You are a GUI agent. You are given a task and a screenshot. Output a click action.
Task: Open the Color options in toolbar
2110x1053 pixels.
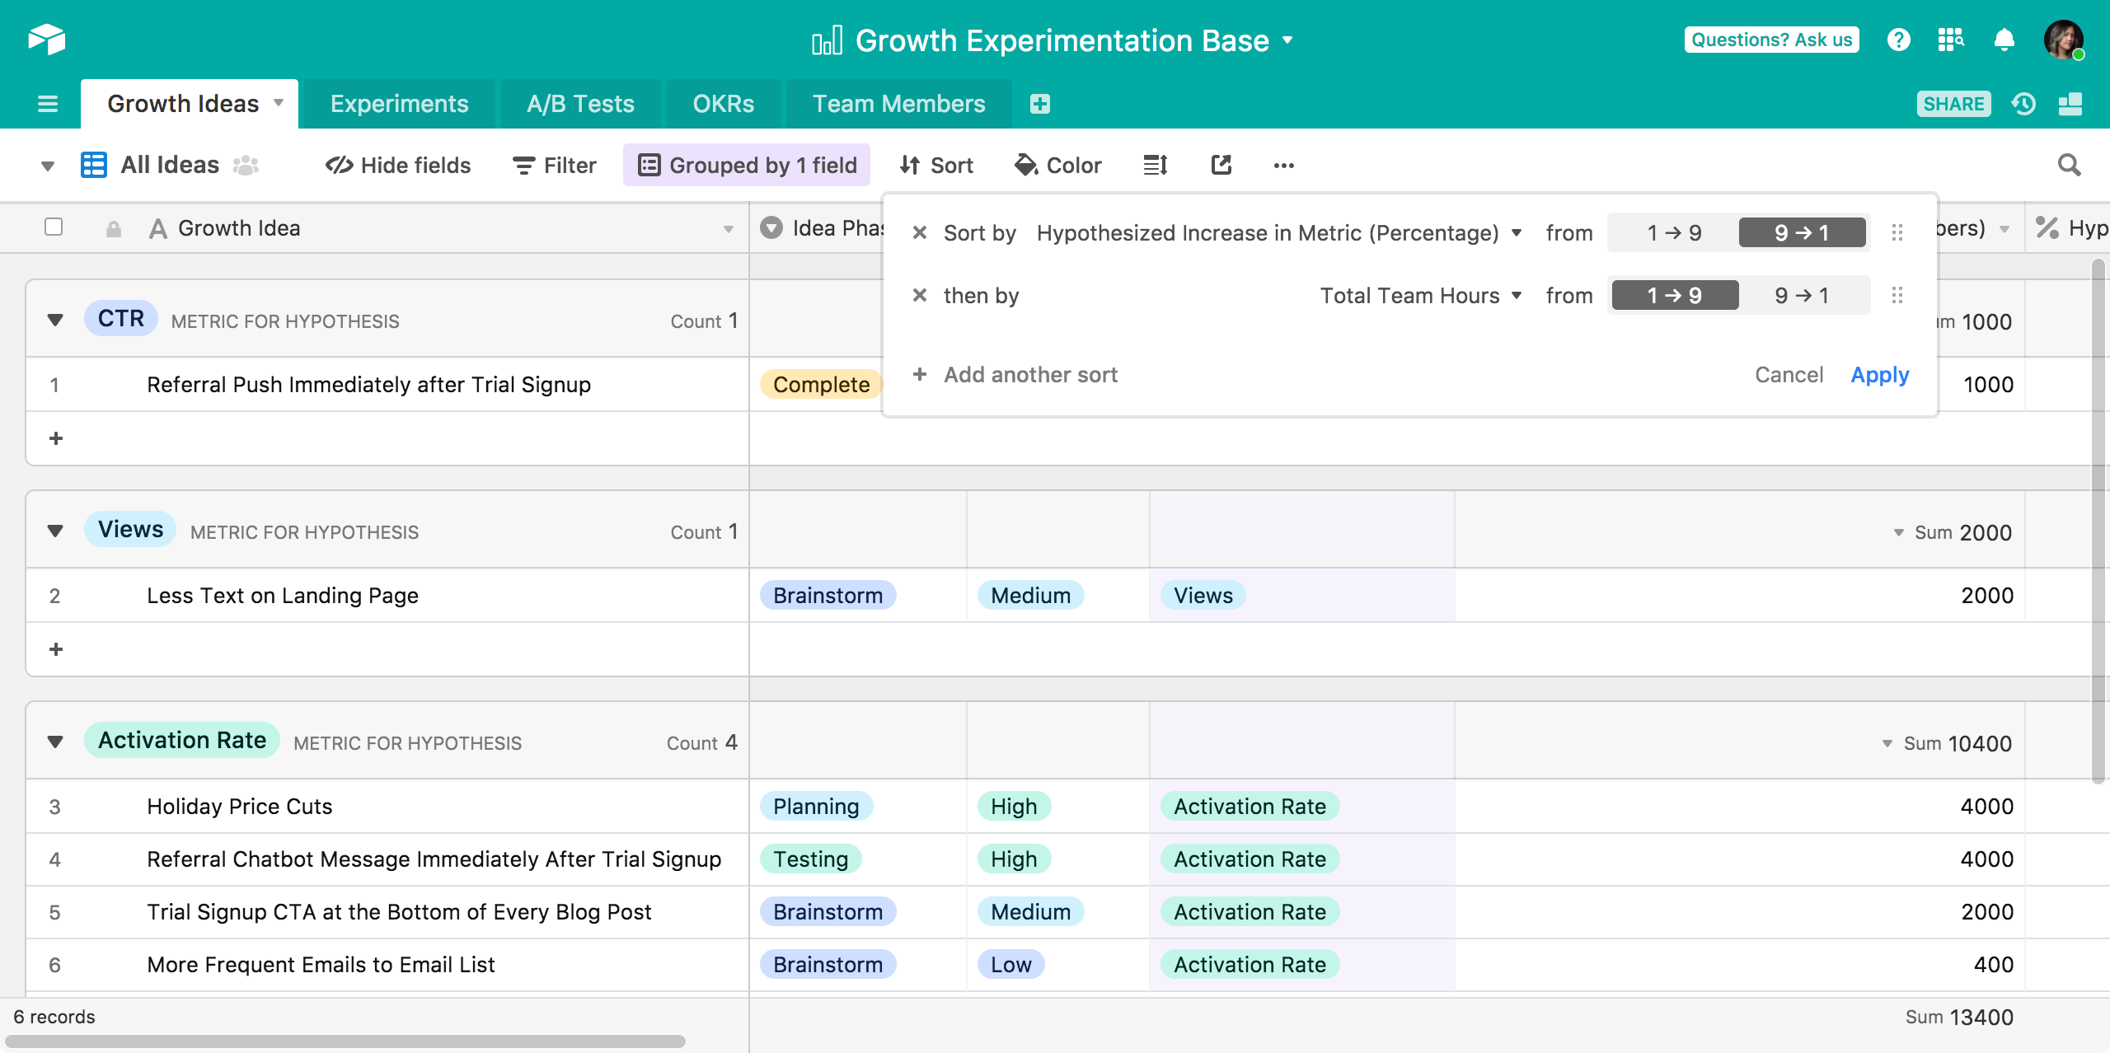tap(1058, 166)
